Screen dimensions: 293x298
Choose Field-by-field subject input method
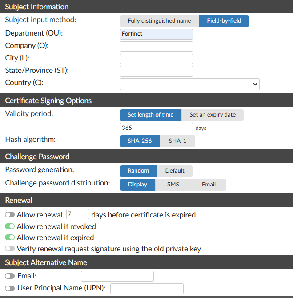point(224,21)
